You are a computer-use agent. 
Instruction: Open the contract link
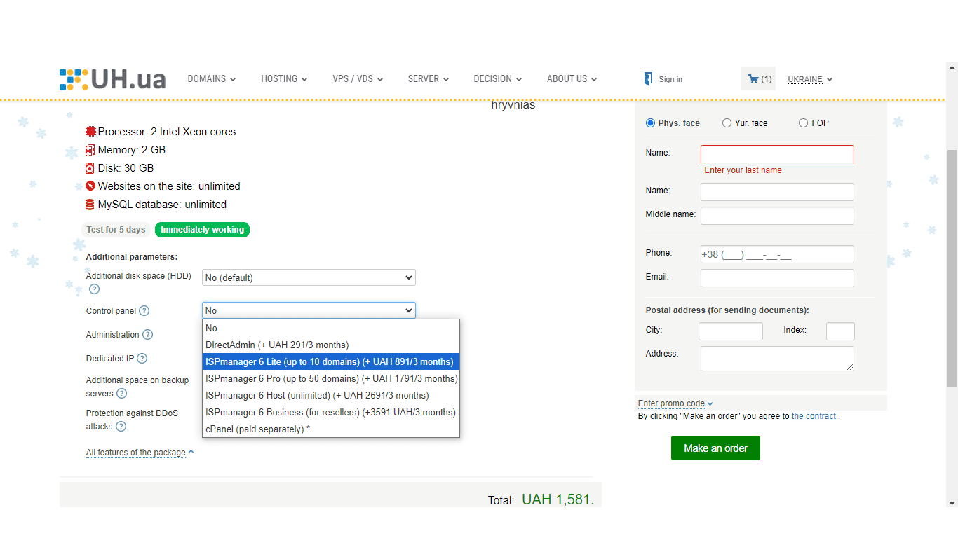point(814,416)
